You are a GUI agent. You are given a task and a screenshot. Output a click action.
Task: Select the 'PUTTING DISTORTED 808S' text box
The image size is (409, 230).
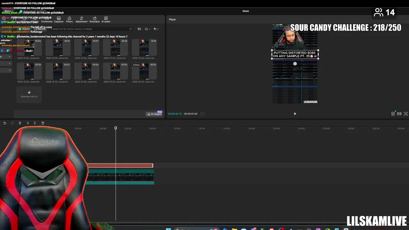295,54
